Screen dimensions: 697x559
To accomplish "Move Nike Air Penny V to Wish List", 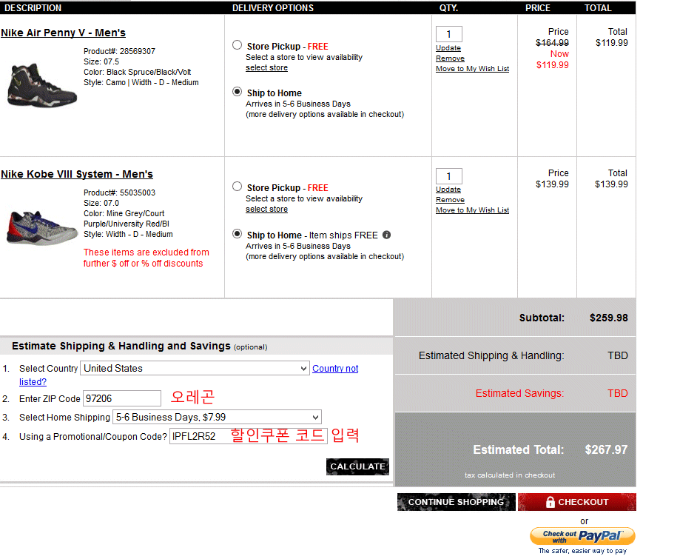I will tap(472, 69).
